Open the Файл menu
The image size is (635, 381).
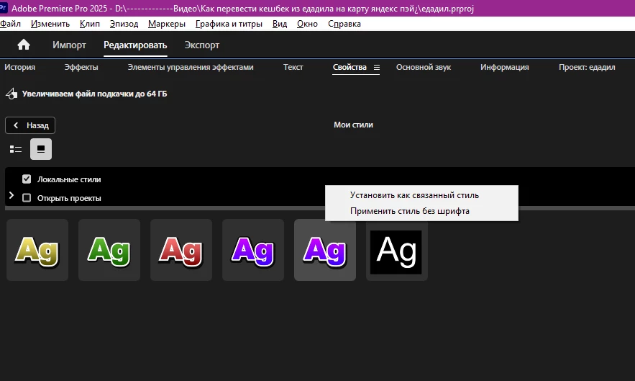(10, 24)
